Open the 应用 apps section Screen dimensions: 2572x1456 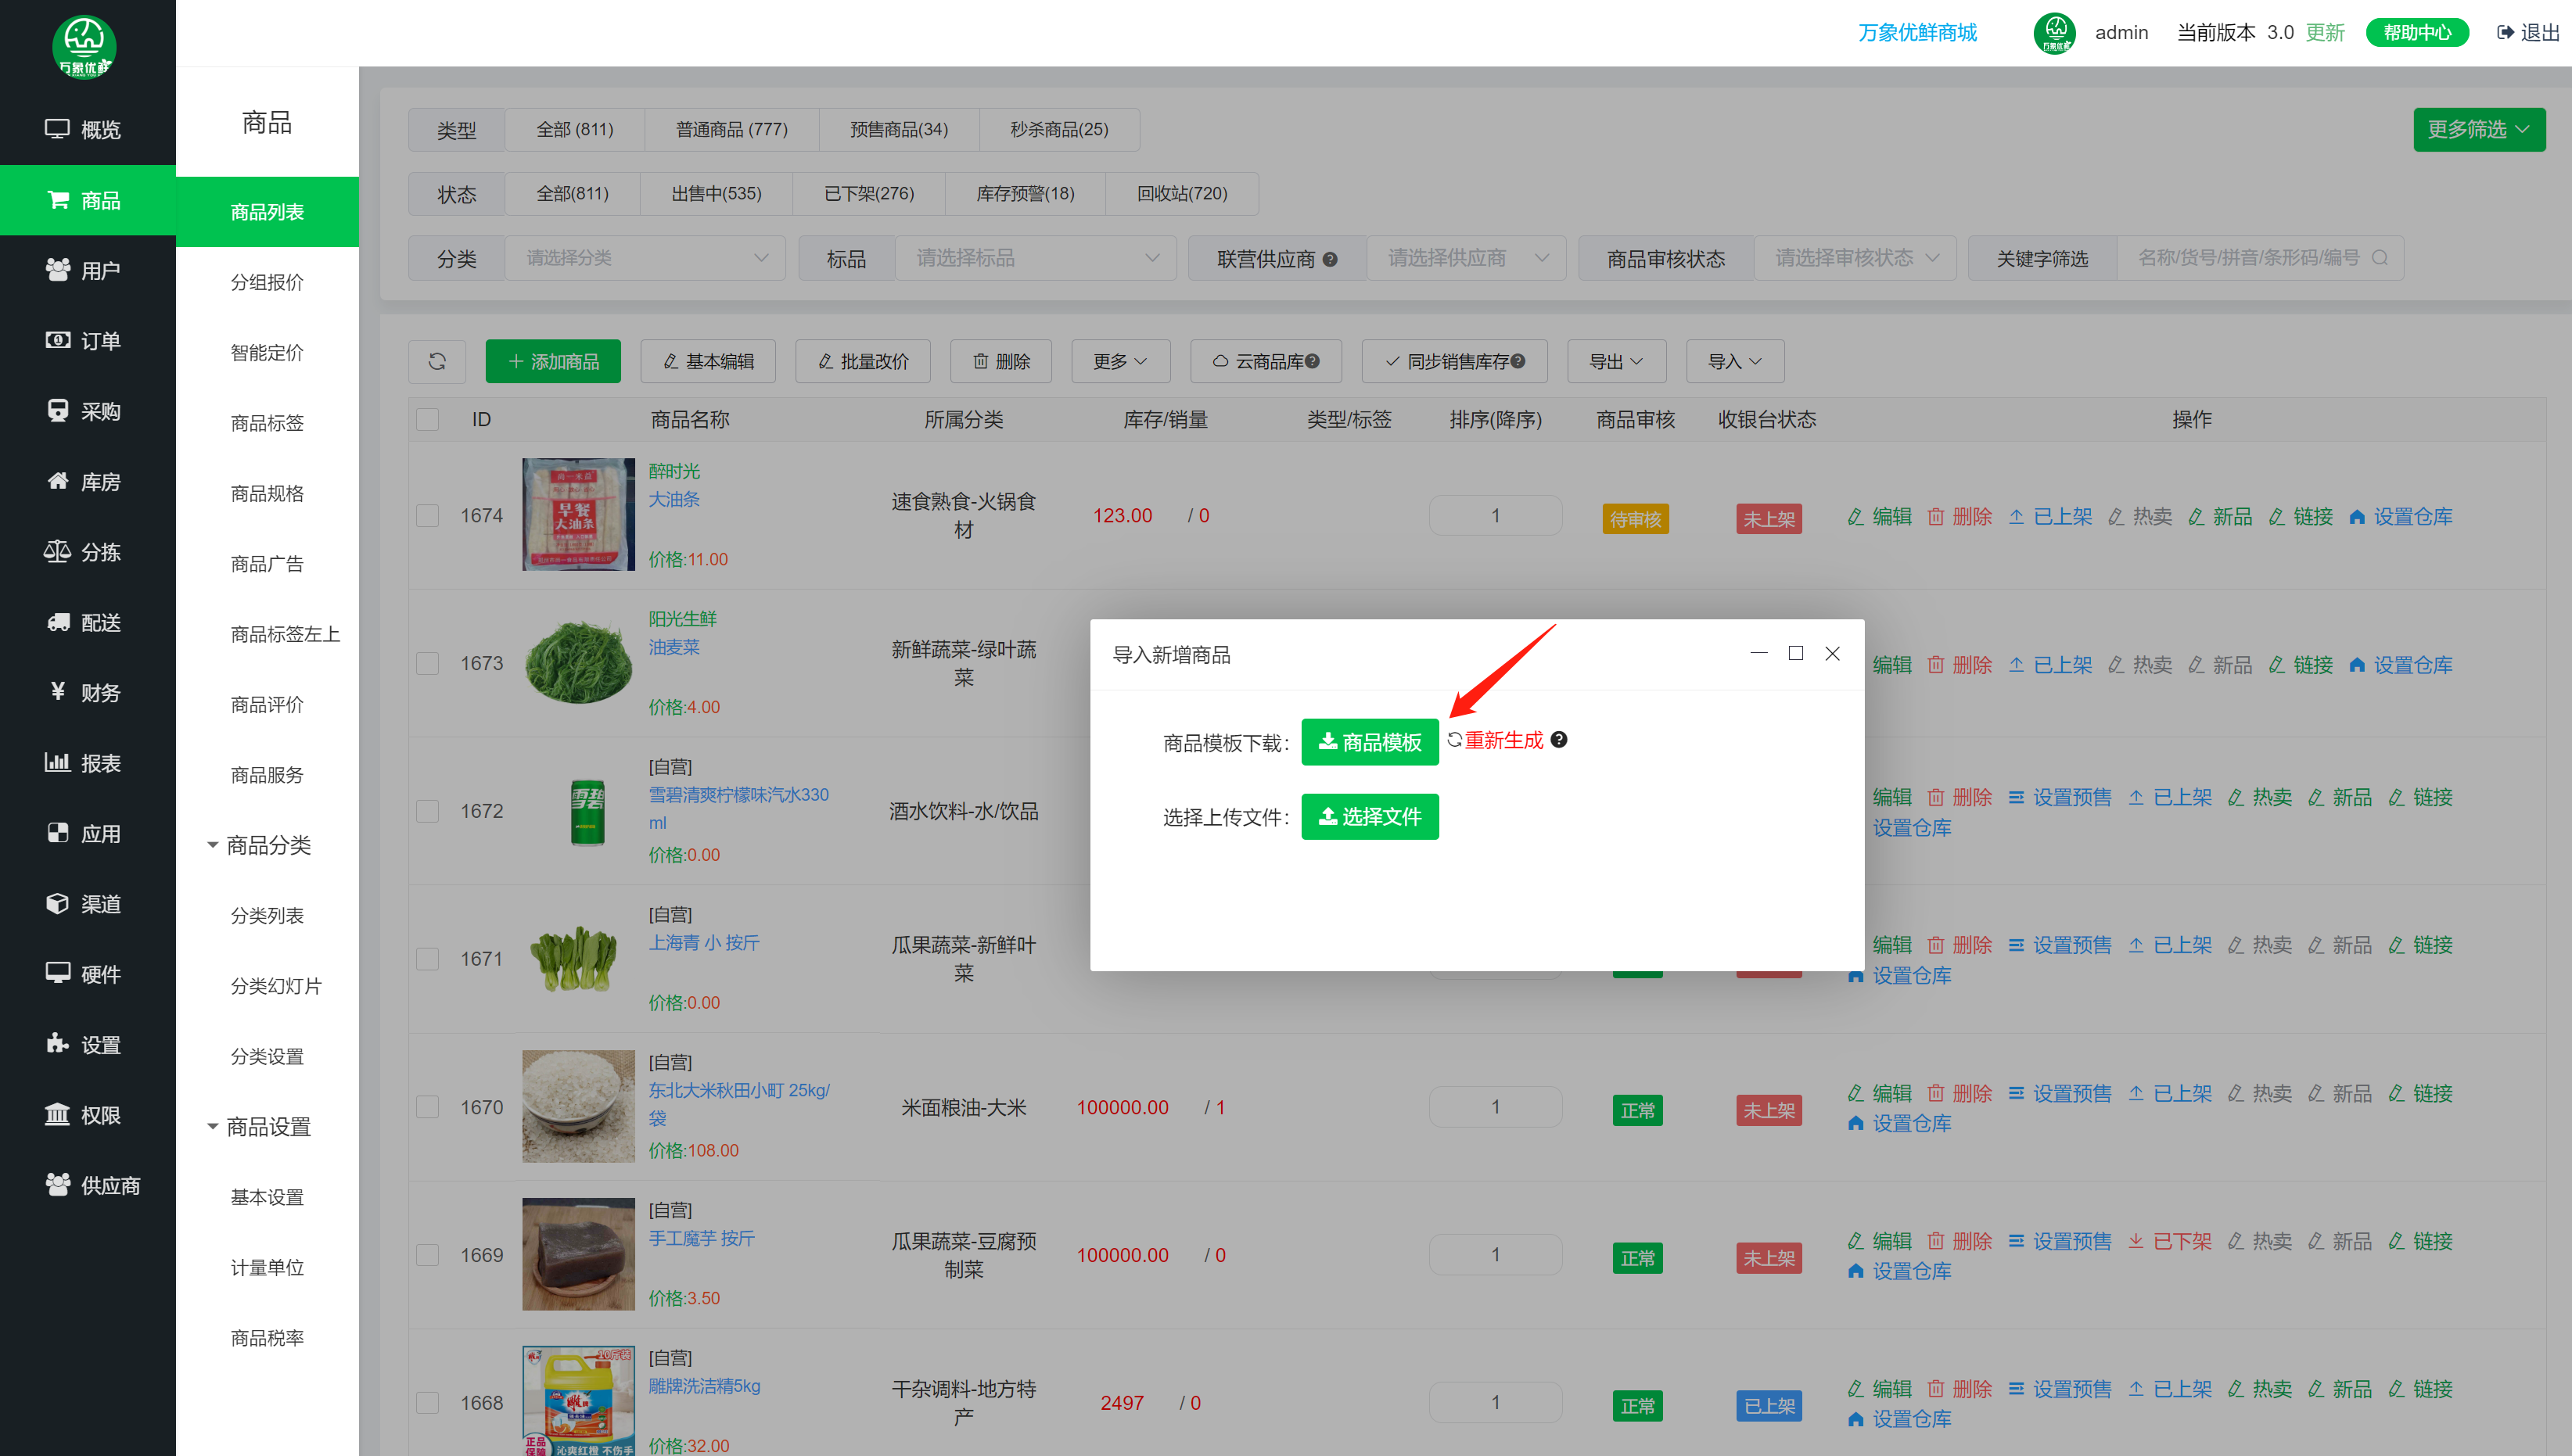pos(87,834)
